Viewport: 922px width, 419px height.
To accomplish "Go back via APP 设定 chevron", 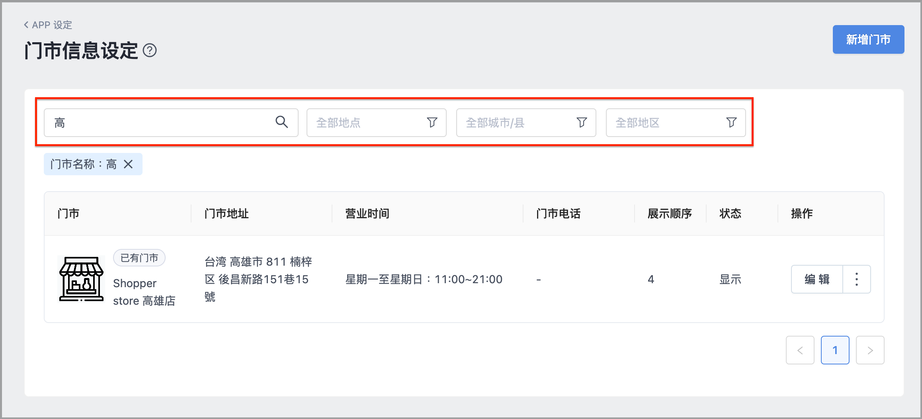I will (x=26, y=25).
